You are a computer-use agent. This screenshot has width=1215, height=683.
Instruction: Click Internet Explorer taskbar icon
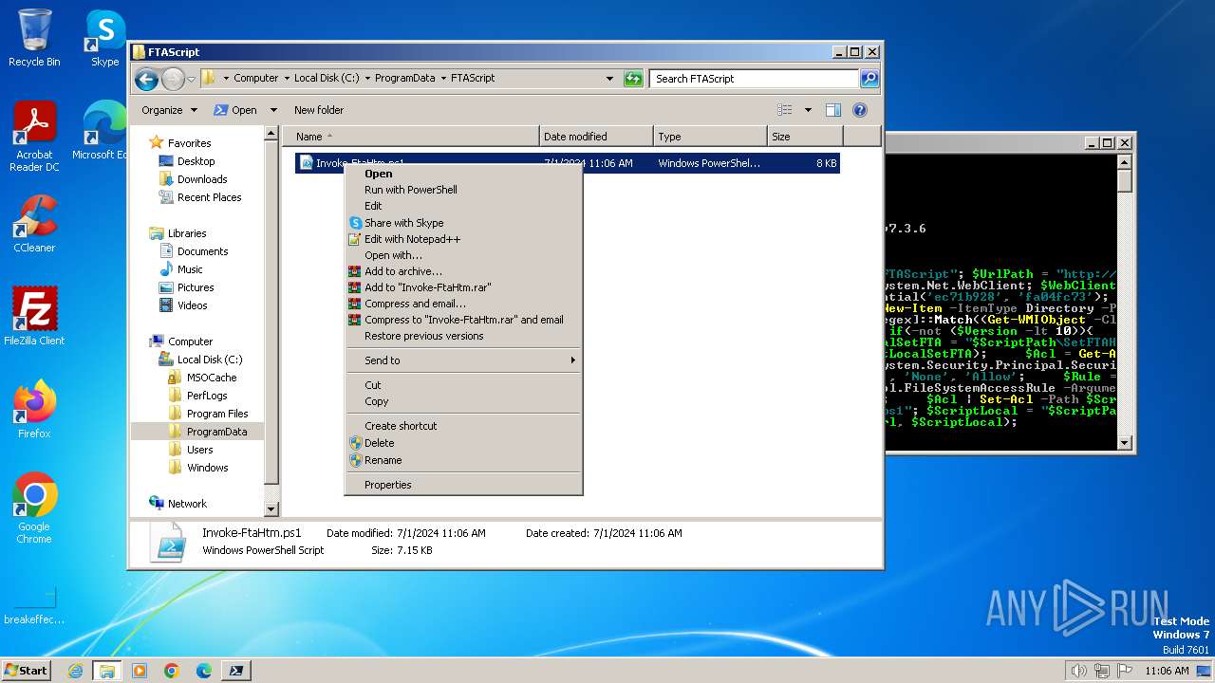click(x=76, y=671)
